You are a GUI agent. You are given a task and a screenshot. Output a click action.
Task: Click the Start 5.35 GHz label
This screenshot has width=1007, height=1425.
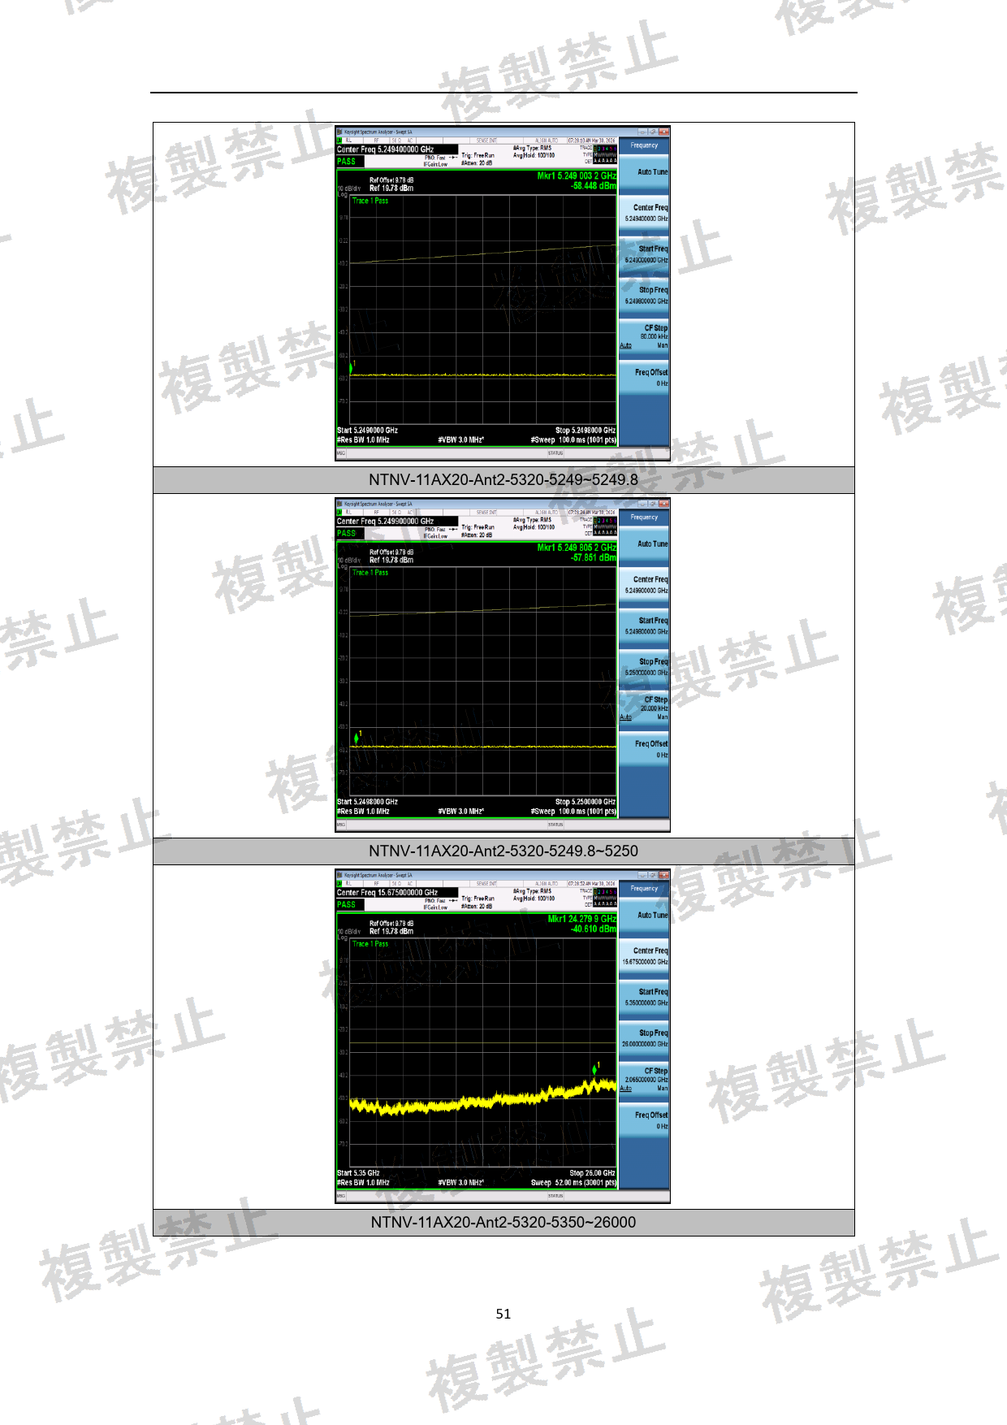pyautogui.click(x=358, y=1173)
